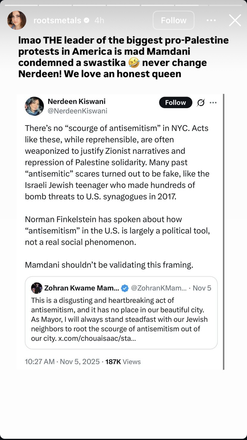The image size is (247, 440).
Task: Click Zohran Mamdani's small avatar
Action: click(37, 288)
